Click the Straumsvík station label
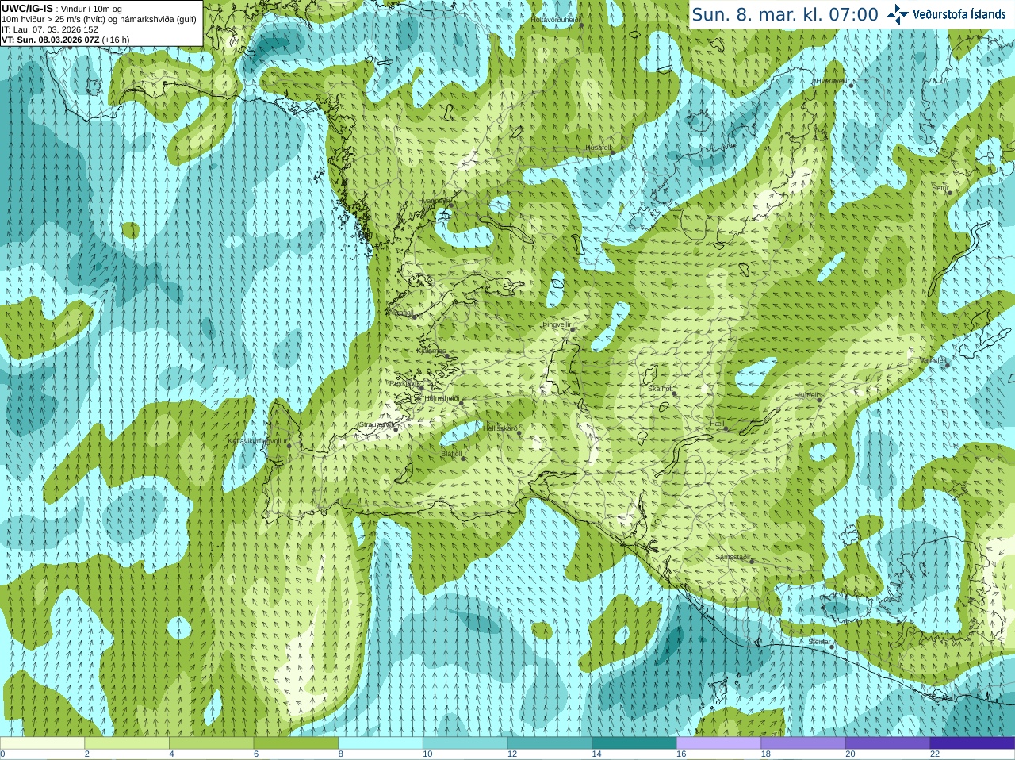Screen dimensions: 1015x760 (377, 424)
